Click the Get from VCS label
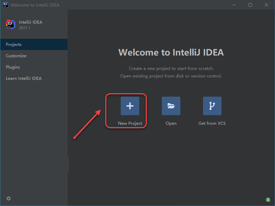Screen dimensions: 275x206 [x=212, y=123]
